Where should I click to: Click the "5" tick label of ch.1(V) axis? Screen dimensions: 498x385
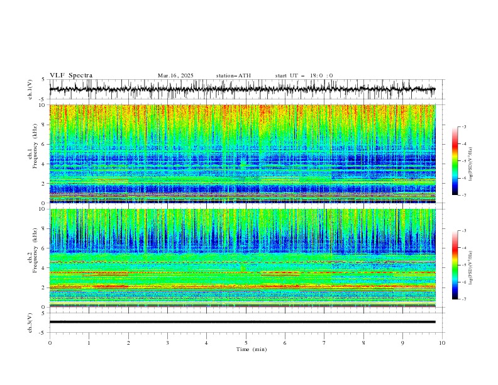44,80
